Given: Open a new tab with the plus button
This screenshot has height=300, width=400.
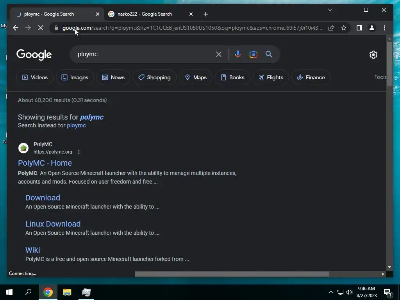Looking at the screenshot, I should coord(206,14).
